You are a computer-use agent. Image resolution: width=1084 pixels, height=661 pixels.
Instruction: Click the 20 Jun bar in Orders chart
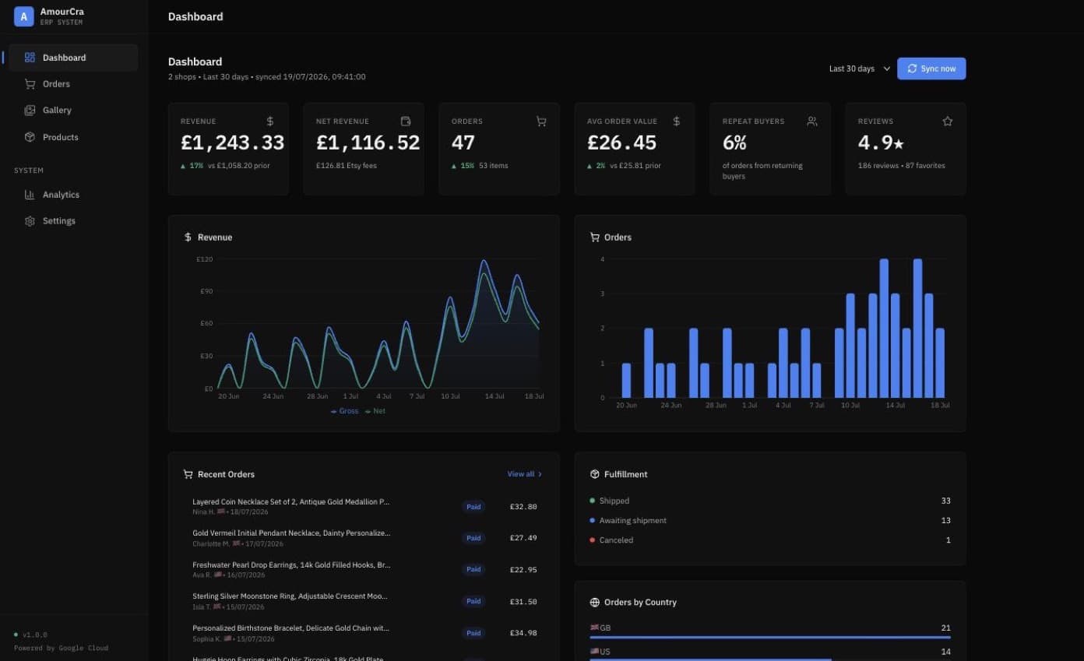626,380
